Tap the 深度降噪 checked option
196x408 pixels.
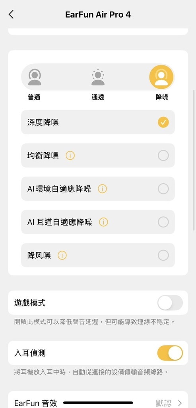point(98,122)
